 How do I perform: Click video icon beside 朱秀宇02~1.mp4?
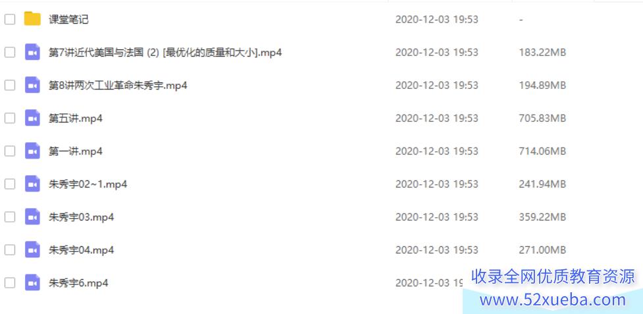click(x=32, y=184)
